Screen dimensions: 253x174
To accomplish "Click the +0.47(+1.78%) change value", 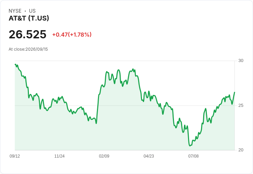I will pos(72,35).
